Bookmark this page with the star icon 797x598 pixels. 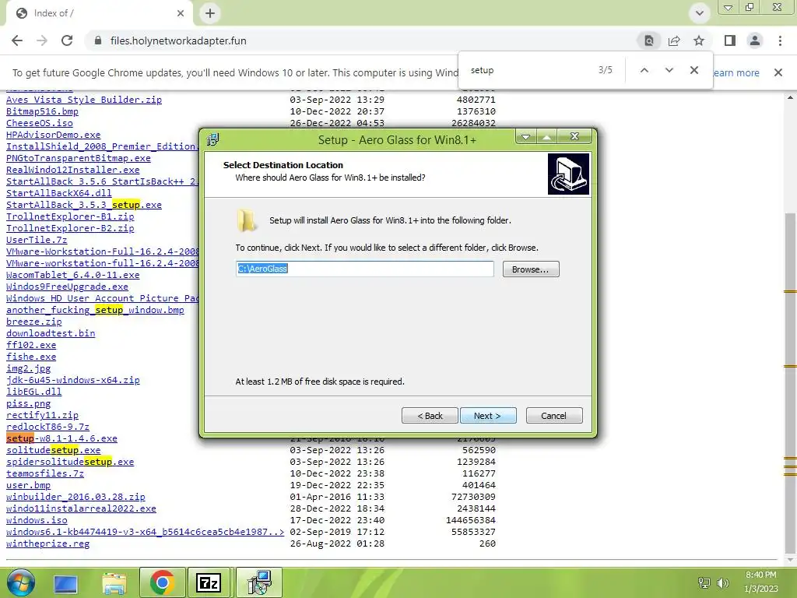point(699,40)
